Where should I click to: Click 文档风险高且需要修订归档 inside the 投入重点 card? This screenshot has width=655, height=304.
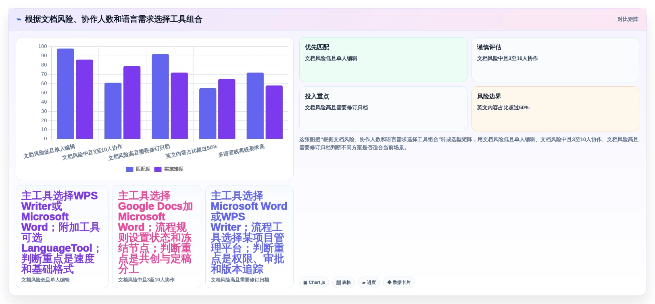(x=336, y=108)
